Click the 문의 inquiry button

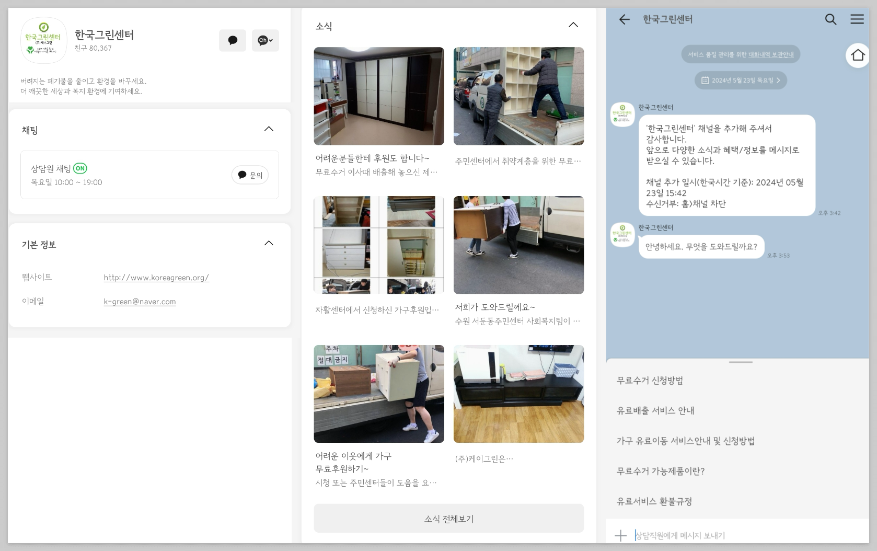[x=250, y=175]
